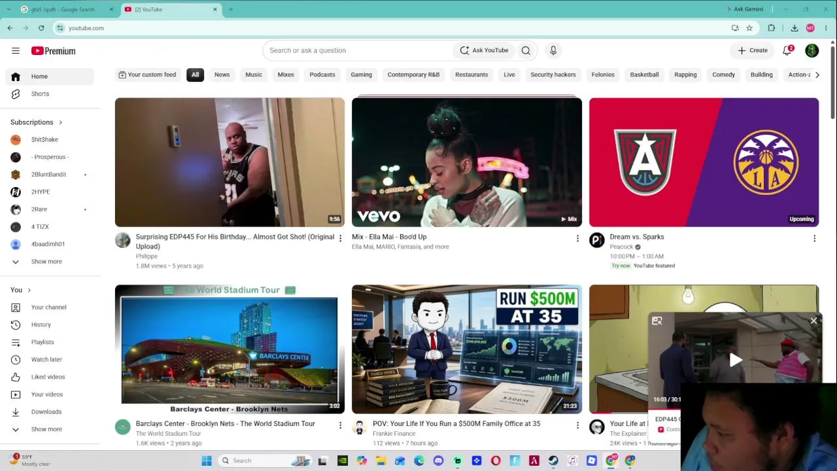Open options for the $500M Family Office video
837x471 pixels.
(577, 425)
